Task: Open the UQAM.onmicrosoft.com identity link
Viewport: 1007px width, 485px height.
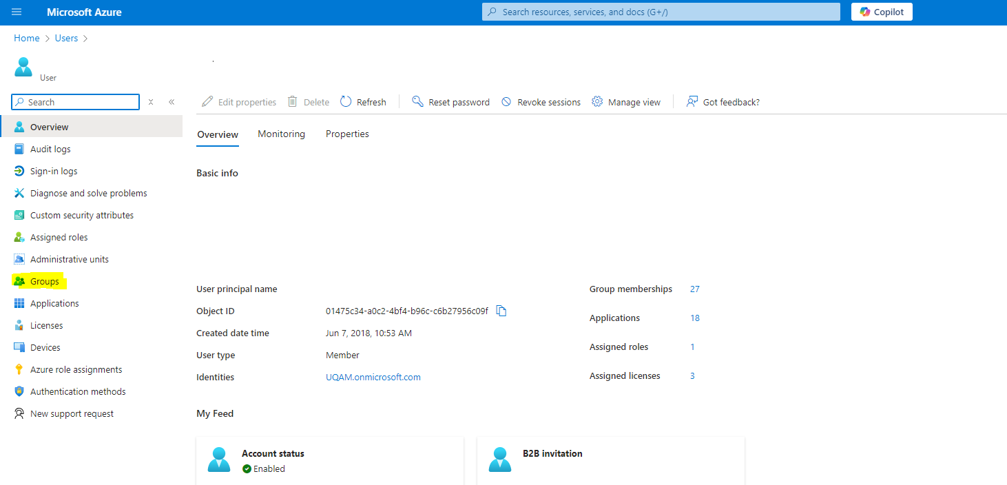Action: [373, 377]
